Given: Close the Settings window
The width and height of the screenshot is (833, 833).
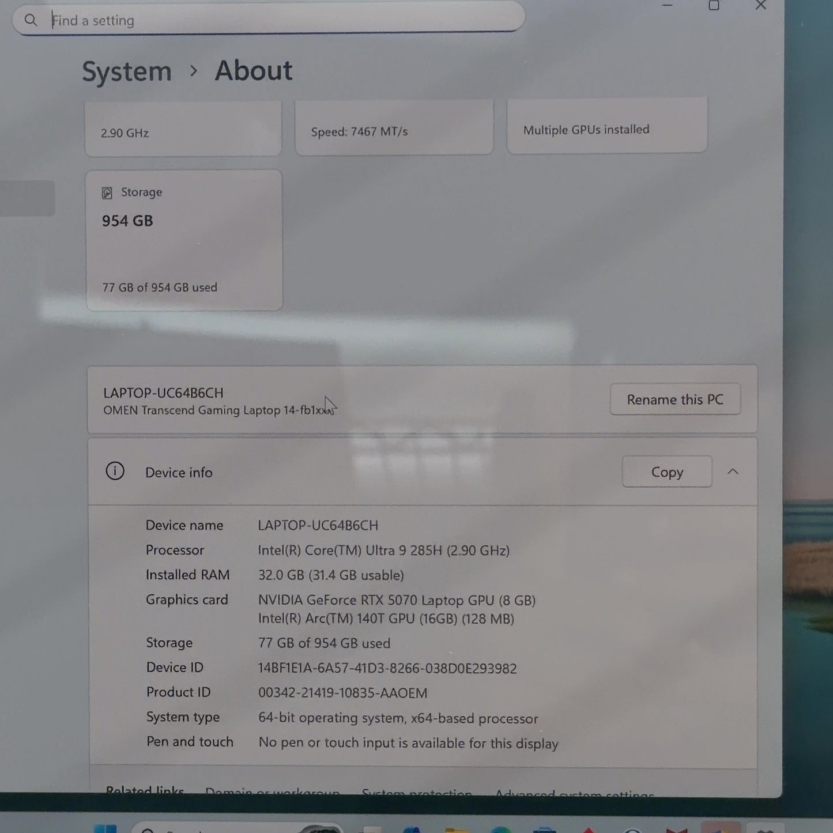Looking at the screenshot, I should click(761, 6).
